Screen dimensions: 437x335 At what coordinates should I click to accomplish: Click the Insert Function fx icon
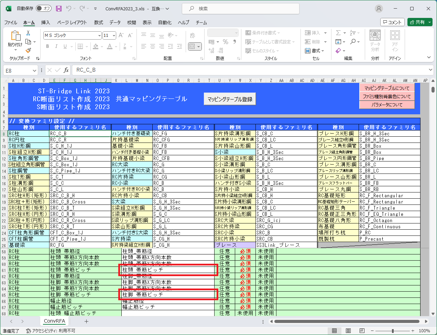(66, 70)
